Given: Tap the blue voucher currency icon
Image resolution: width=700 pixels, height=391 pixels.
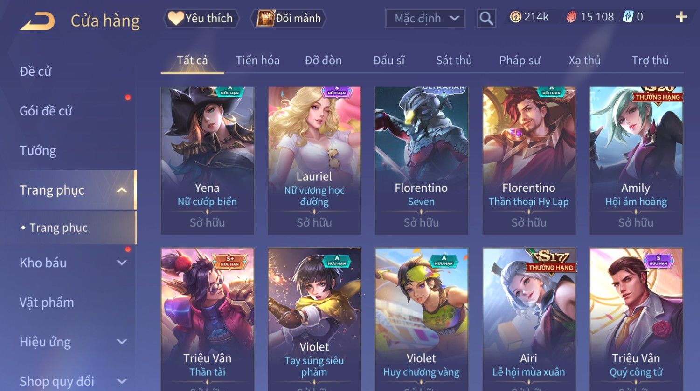Looking at the screenshot, I should [x=628, y=17].
